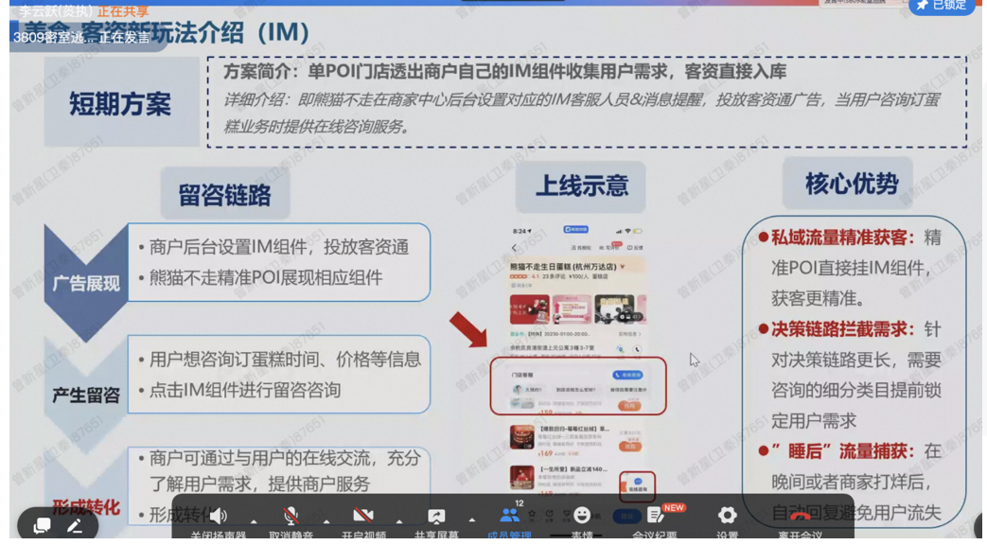Image resolution: width=987 pixels, height=545 pixels.
Task: Click the sync icon in the small toolbar row
Action: point(549,514)
